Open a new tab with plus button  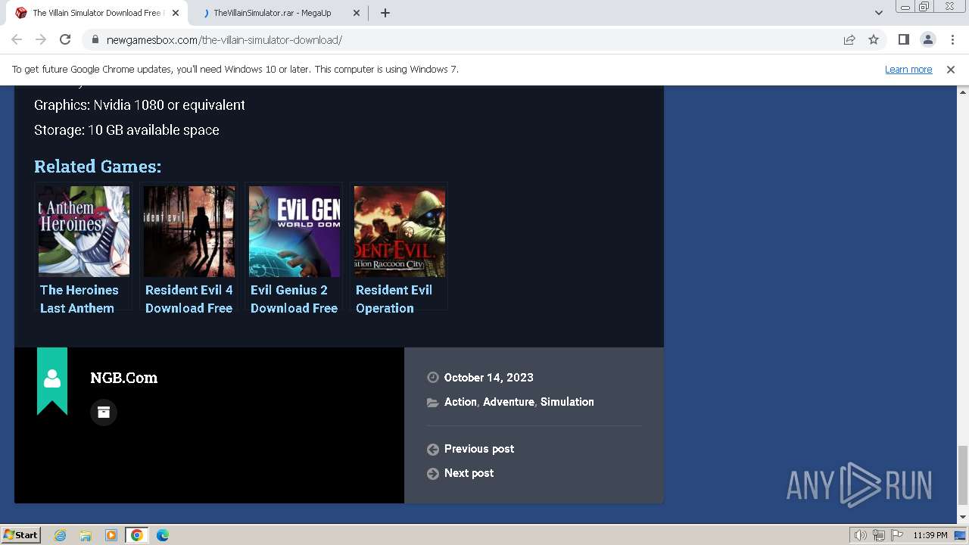(385, 13)
